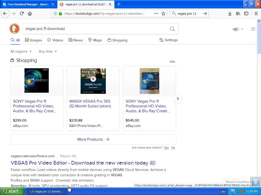
Task: Click the vegascreativesoftware.com domain text
Action: (x=33, y=156)
